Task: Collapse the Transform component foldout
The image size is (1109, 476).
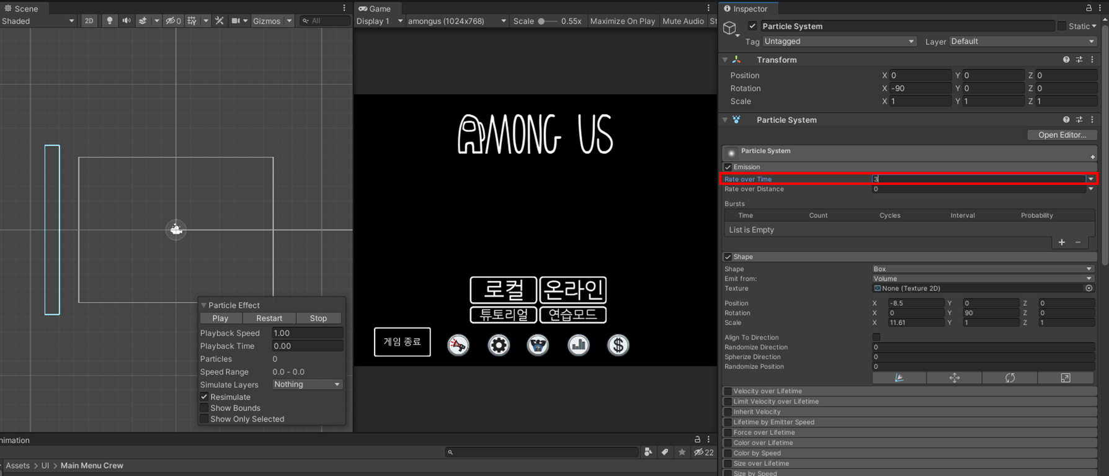Action: 725,60
